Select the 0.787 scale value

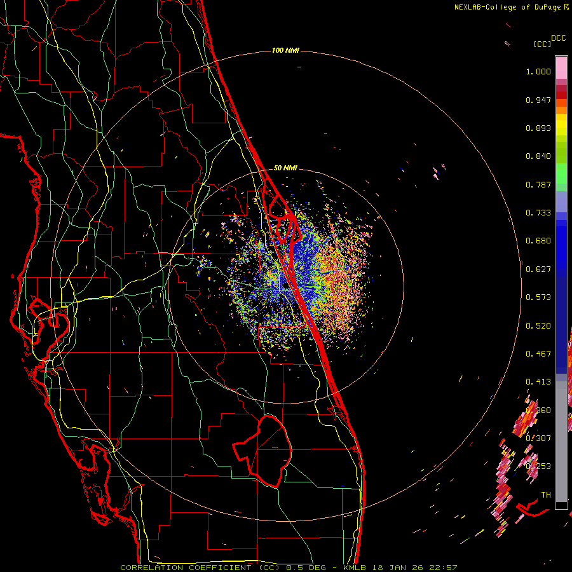(538, 184)
